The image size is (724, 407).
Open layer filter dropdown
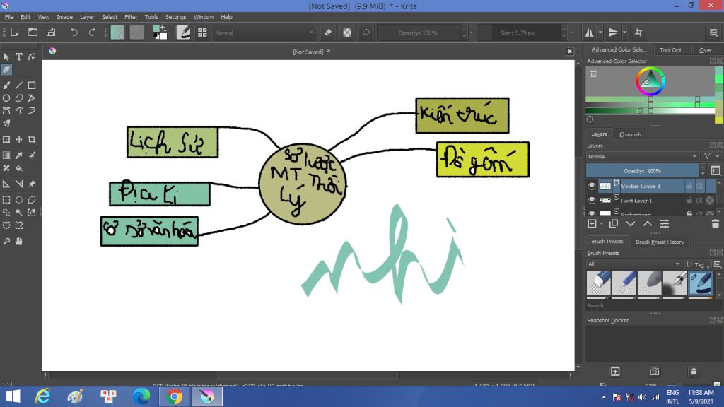coord(710,156)
